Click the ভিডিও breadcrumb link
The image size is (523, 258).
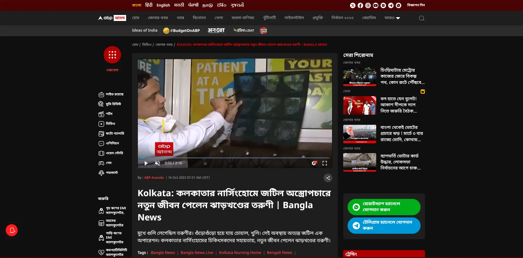coord(147,45)
